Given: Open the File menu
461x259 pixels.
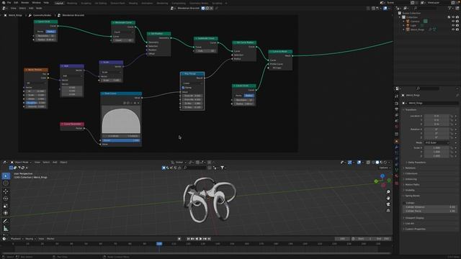Looking at the screenshot, I should pyautogui.click(x=9, y=3).
